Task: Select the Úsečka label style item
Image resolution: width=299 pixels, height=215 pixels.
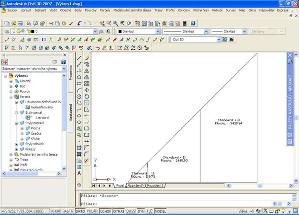Action: click(x=36, y=133)
